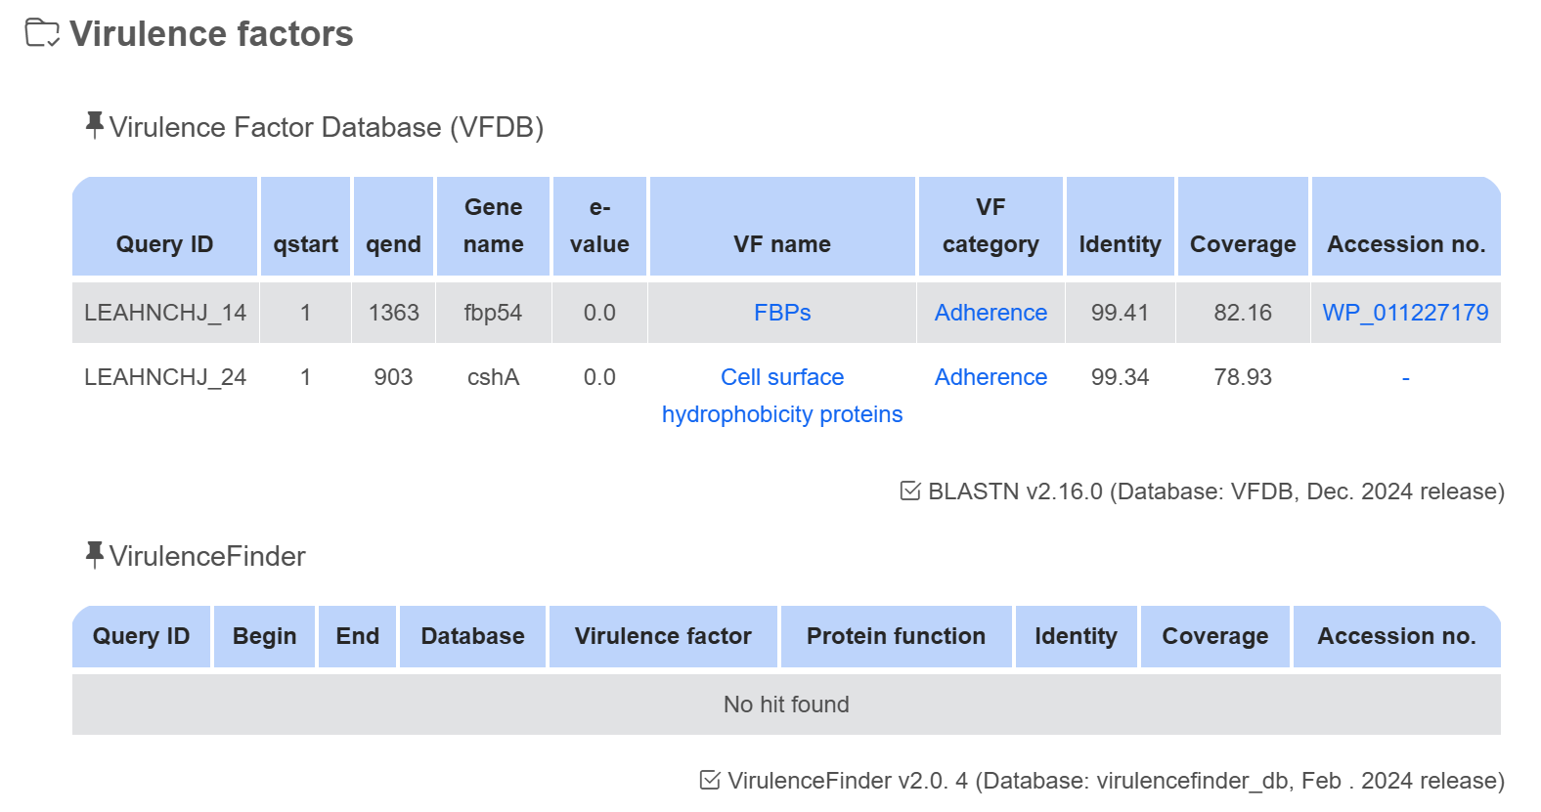The height and width of the screenshot is (812, 1541).
Task: Click the VFDB Coverage column header
Action: pyautogui.click(x=1242, y=244)
